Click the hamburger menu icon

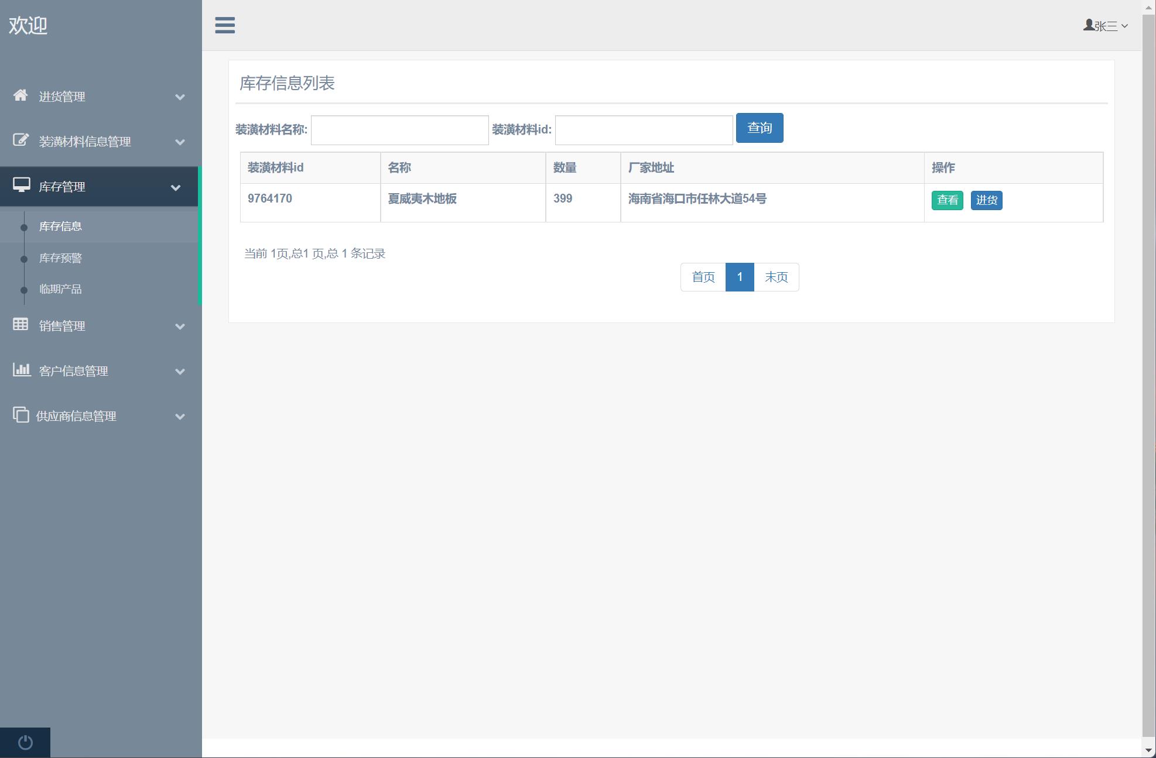(x=225, y=25)
